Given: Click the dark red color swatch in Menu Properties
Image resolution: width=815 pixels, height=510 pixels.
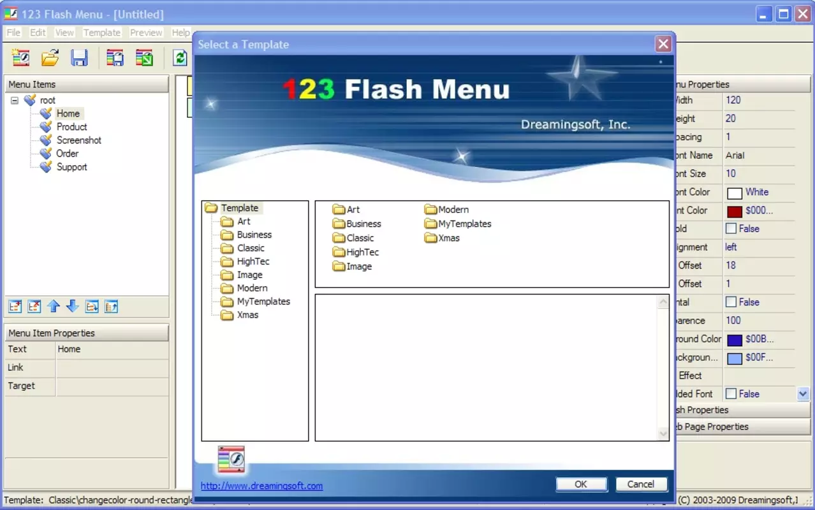Looking at the screenshot, I should point(735,211).
